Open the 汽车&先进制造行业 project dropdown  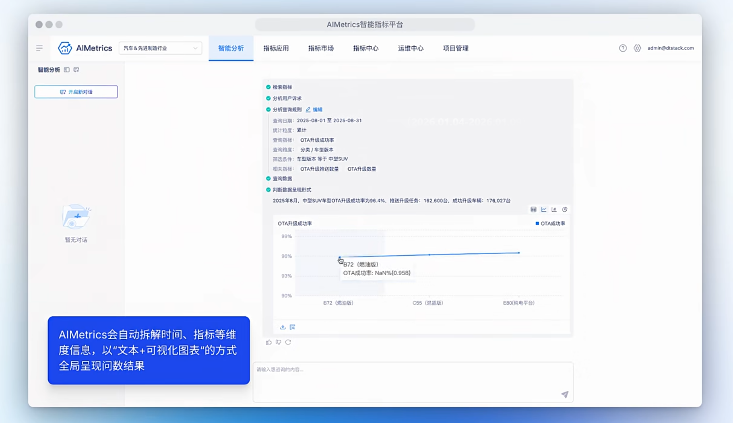pos(160,48)
